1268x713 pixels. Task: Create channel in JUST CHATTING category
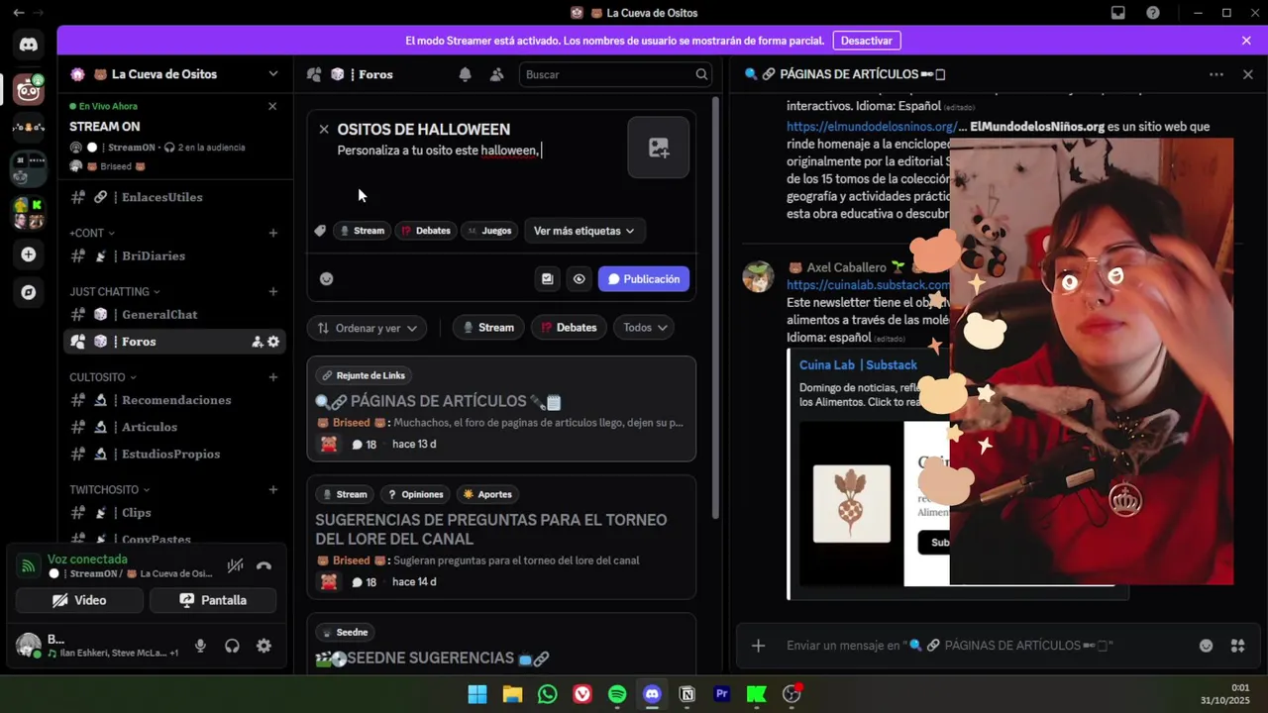[x=273, y=292]
